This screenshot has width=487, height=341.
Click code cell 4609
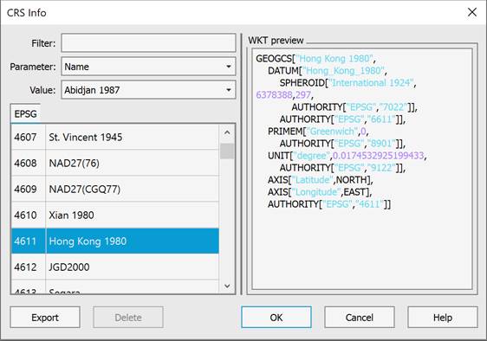29,189
